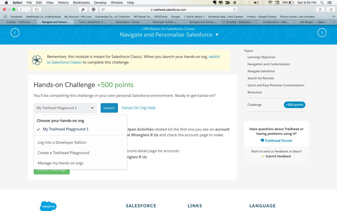This screenshot has width=337, height=211.
Task: Click the volume speaker menu bar icon
Action: (256, 3)
